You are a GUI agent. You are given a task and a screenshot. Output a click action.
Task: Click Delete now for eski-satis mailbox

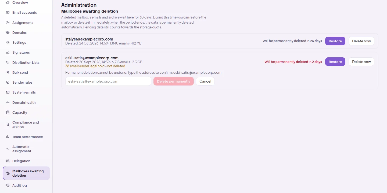pyautogui.click(x=361, y=62)
